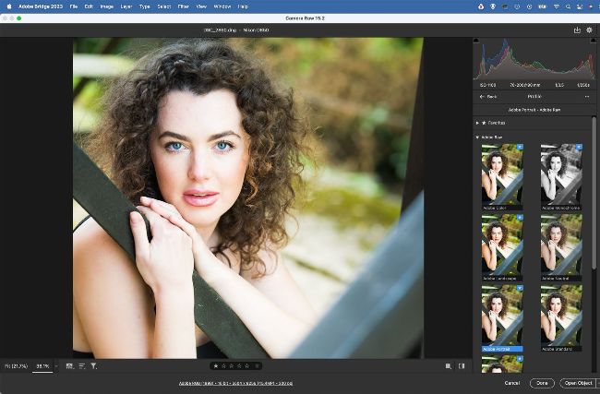The image size is (600, 394).
Task: Click the workflow options link below image
Action: [235, 382]
